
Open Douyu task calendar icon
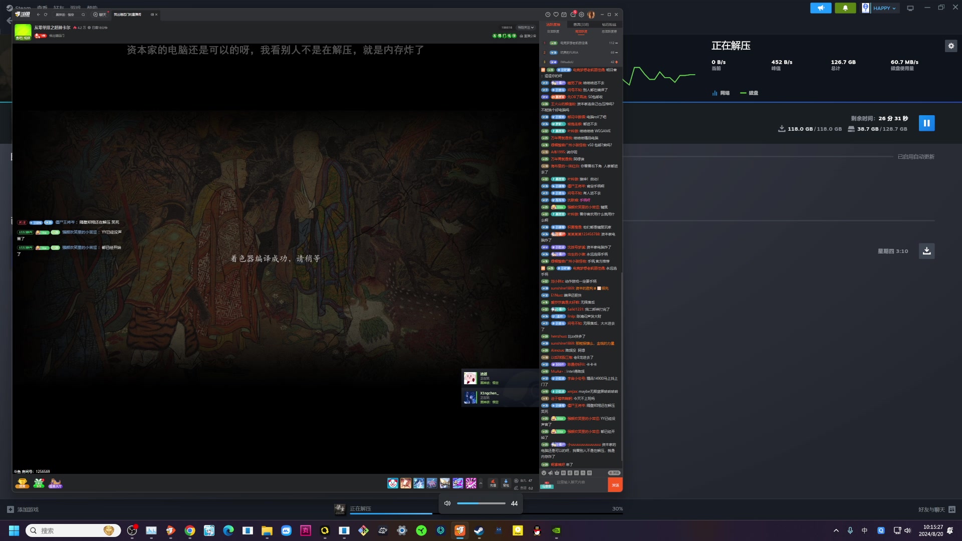564,15
